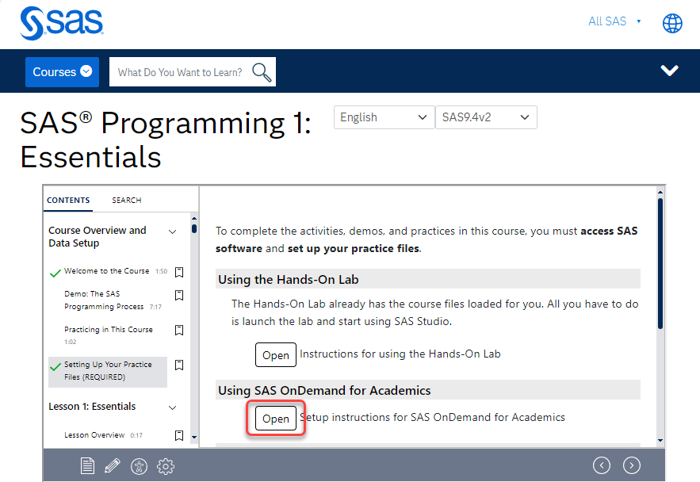Image resolution: width=700 pixels, height=482 pixels.
Task: Open the SAS9.4v2 version dropdown
Action: click(486, 117)
